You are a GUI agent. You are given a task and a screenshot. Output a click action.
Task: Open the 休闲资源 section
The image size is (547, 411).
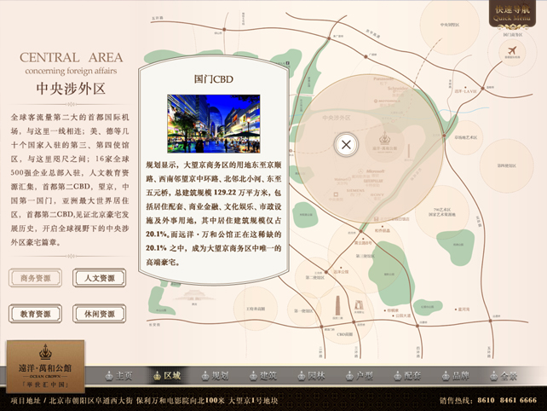[99, 314]
